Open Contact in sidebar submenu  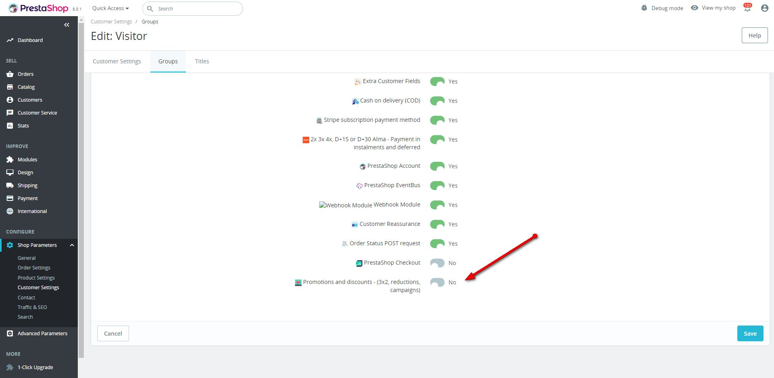[26, 298]
